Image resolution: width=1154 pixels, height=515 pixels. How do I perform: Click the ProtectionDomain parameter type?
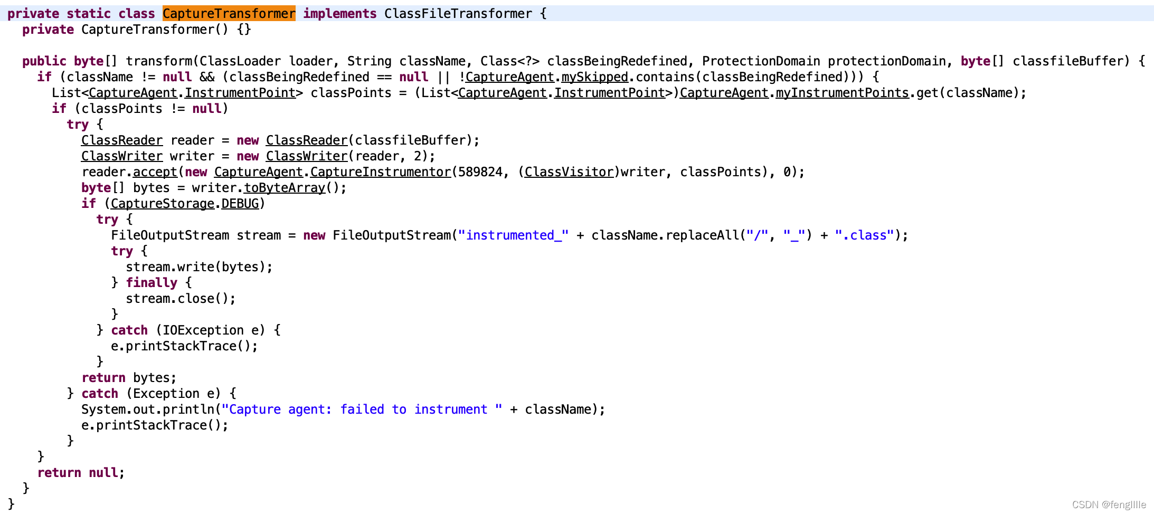pos(761,61)
